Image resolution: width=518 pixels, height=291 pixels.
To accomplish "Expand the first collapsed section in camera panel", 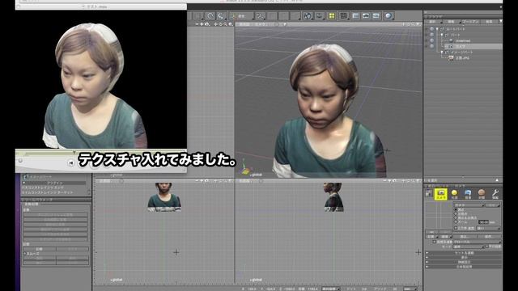I will (x=464, y=253).
